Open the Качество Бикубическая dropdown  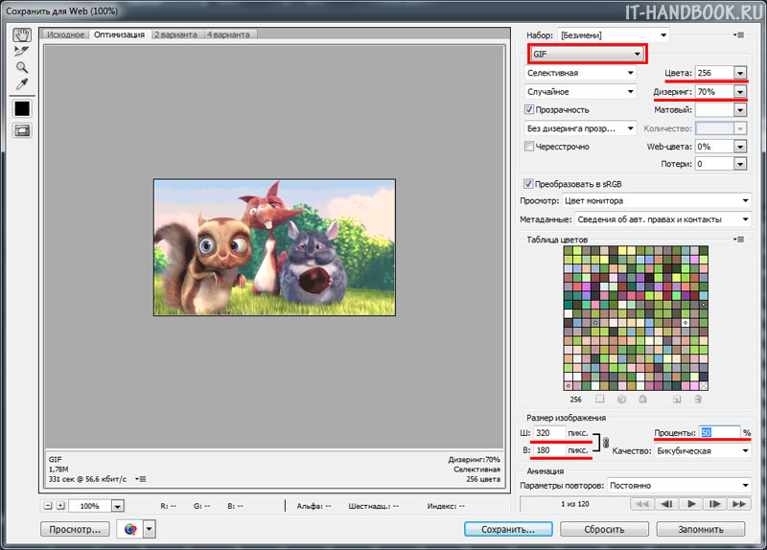(703, 450)
